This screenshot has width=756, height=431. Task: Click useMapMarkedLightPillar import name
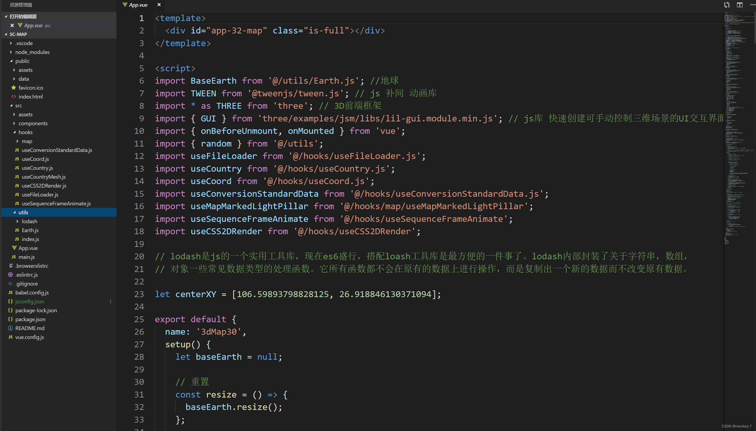pyautogui.click(x=249, y=206)
